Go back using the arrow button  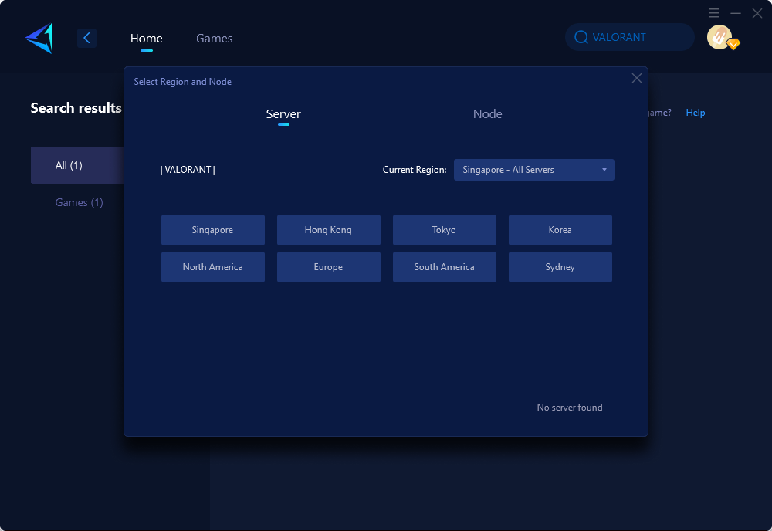(x=86, y=38)
